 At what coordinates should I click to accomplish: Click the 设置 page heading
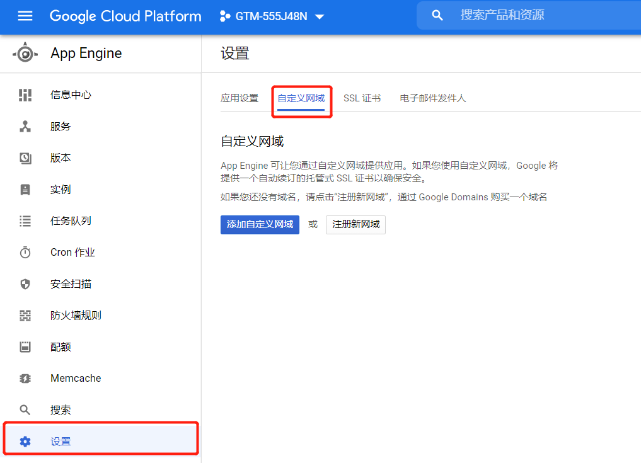234,53
